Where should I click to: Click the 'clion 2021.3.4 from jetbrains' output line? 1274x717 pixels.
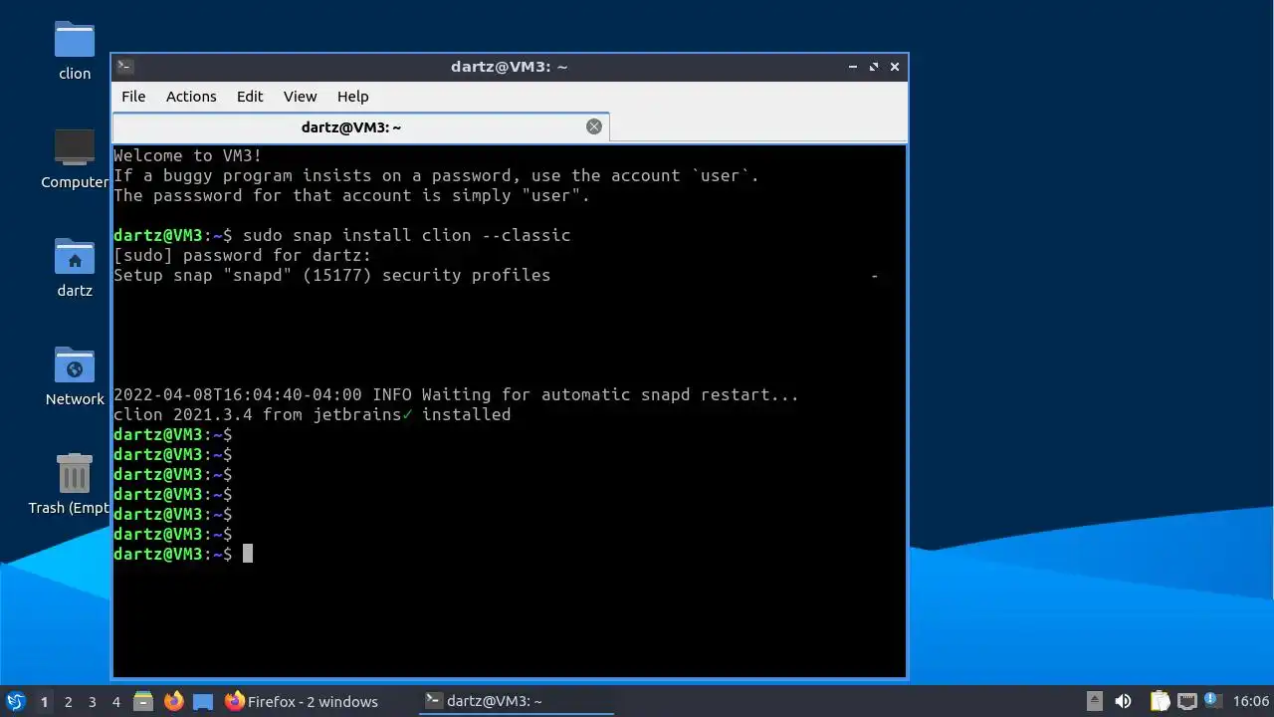coord(312,414)
